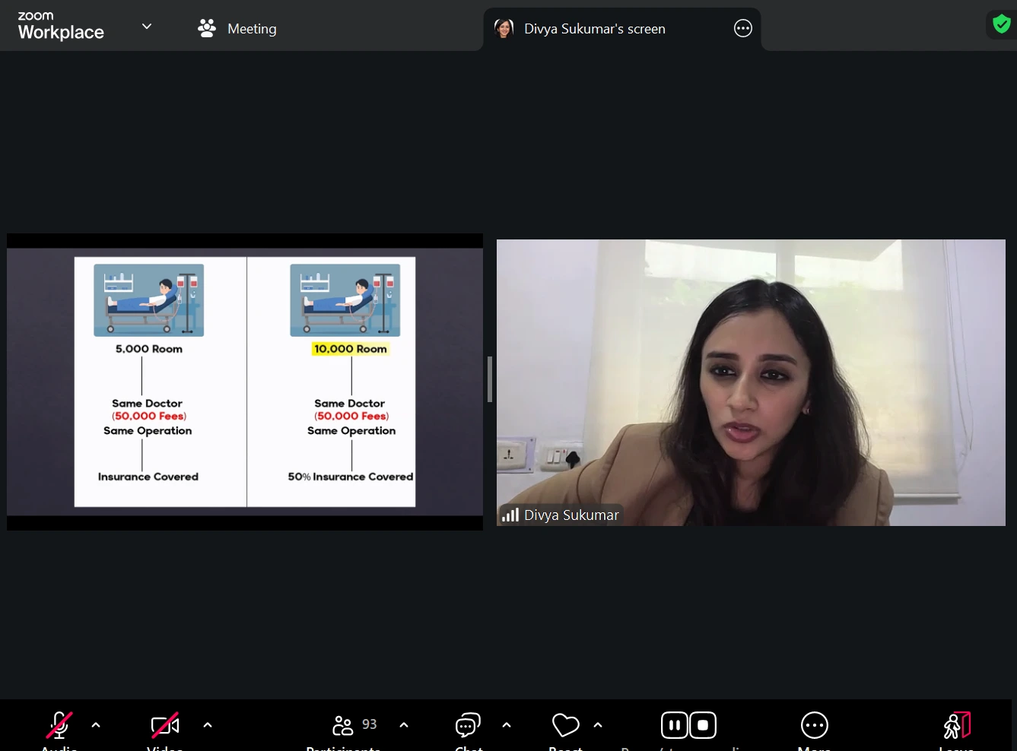The height and width of the screenshot is (751, 1017).
Task: Expand the participants options caret
Action: pyautogui.click(x=404, y=725)
